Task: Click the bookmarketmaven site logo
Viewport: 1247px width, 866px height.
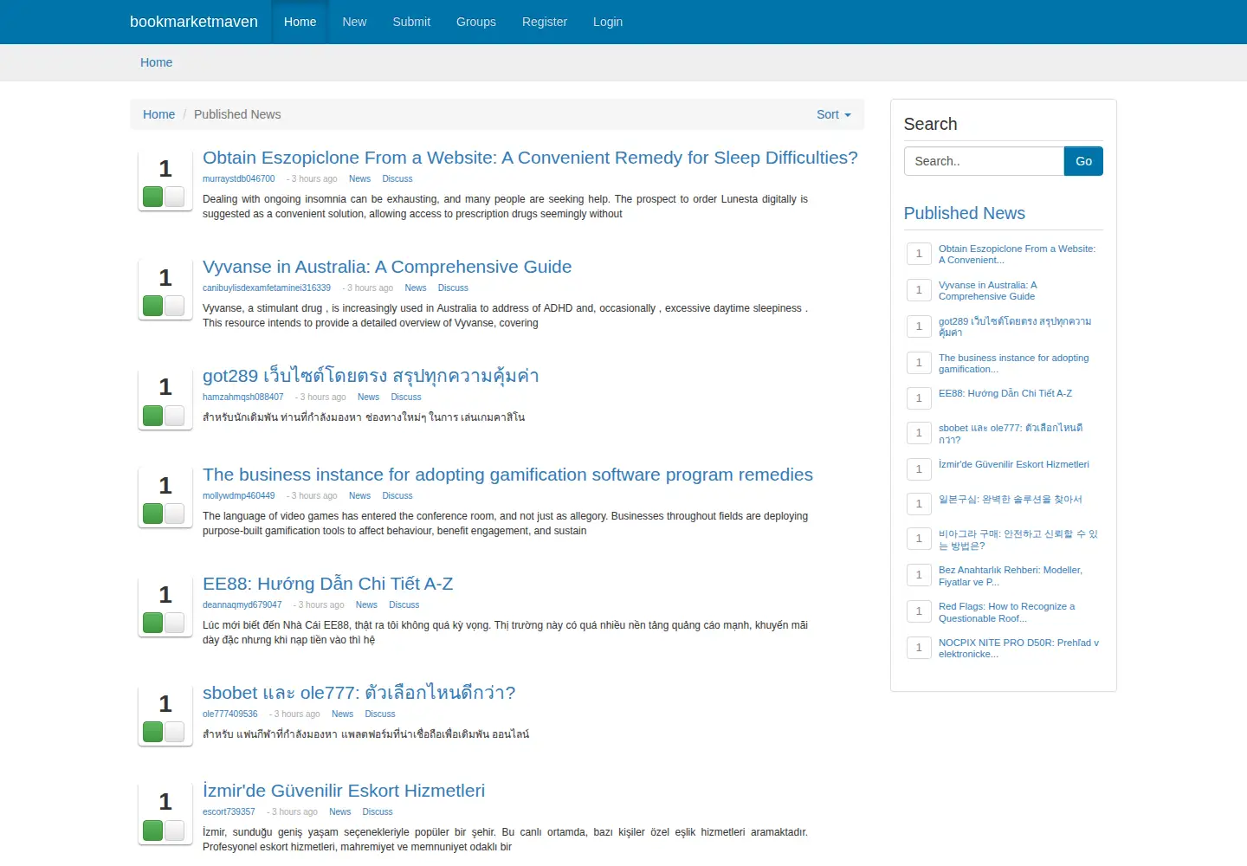Action: [x=194, y=22]
